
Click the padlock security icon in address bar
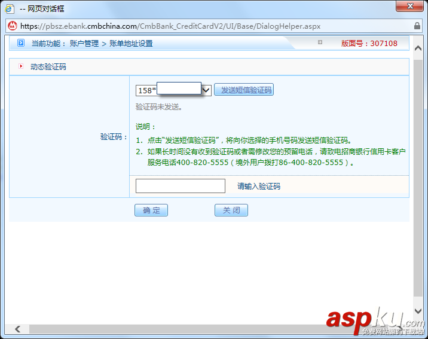click(417, 26)
